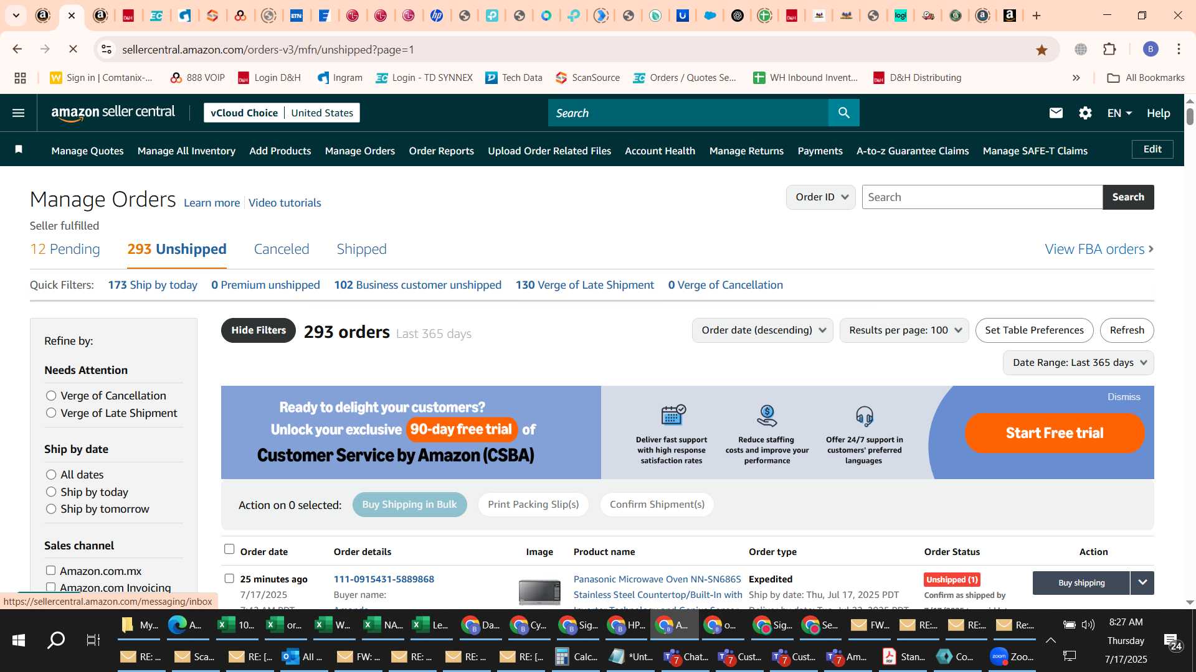Show hidden tray icons chevron

(1050, 640)
